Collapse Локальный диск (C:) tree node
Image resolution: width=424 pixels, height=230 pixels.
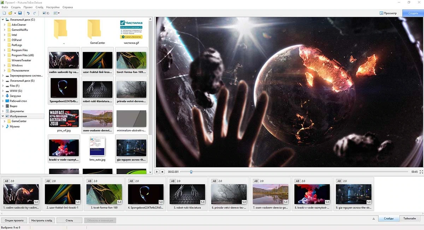3,19
